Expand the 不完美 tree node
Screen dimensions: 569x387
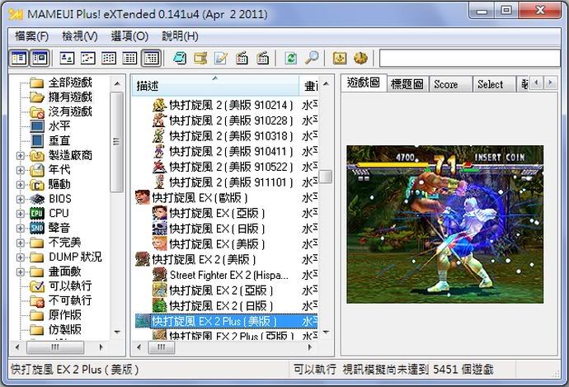tap(21, 243)
